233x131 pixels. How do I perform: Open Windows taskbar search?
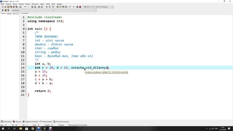pyautogui.click(x=9, y=128)
